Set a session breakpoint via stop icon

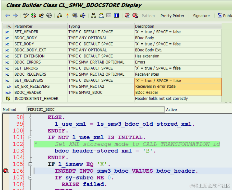[127, 15]
